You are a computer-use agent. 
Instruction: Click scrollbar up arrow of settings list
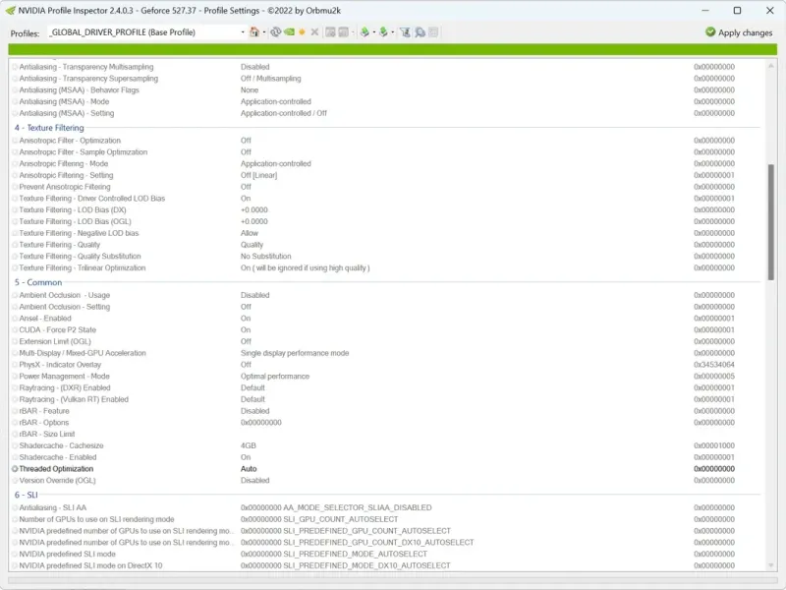click(771, 66)
